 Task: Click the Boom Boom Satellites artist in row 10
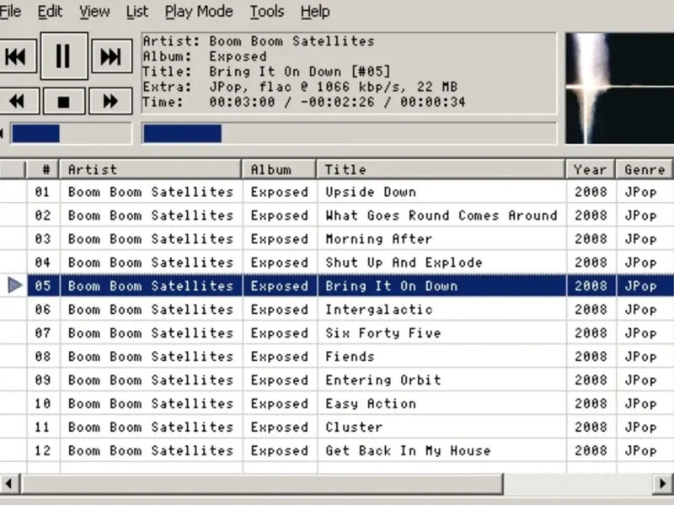click(151, 404)
